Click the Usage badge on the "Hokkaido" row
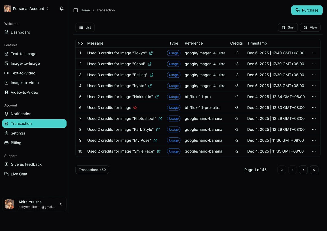Image resolution: width=327 pixels, height=231 pixels. pos(174,97)
